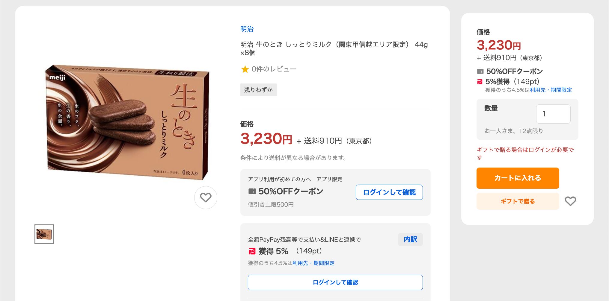The image size is (609, 301).
Task: Click the ギフトで贈る button
Action: [x=518, y=201]
